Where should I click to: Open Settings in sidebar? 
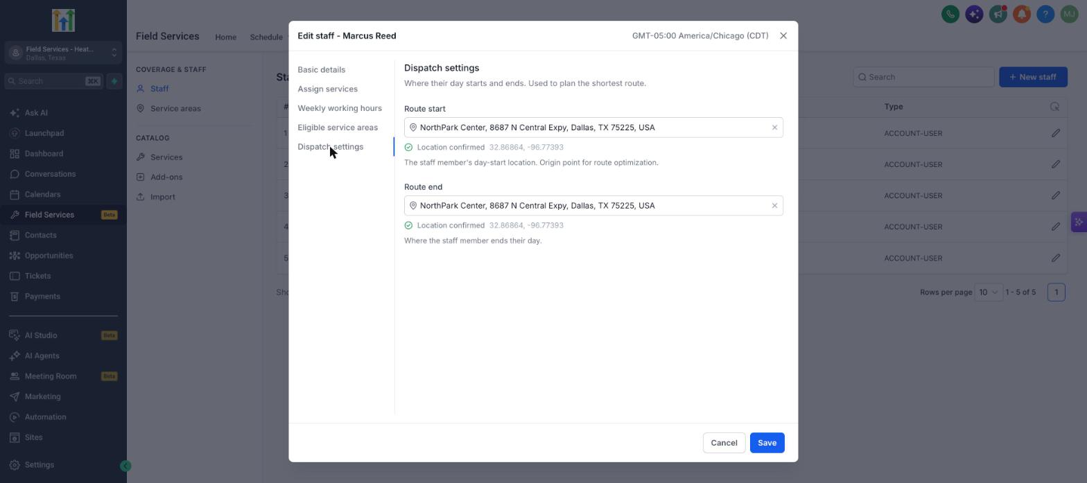63,465
